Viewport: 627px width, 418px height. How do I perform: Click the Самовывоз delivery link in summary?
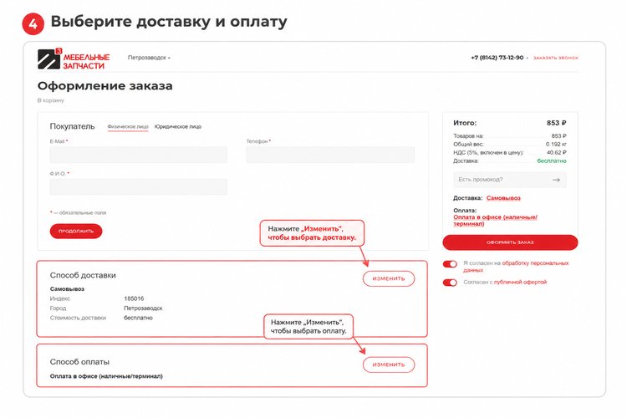(x=503, y=198)
